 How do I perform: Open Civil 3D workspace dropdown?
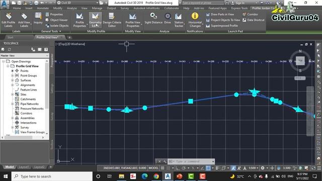tap(77, 3)
